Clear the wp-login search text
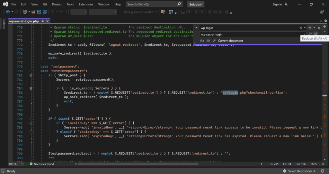The image size is (329, 174). coord(301,28)
